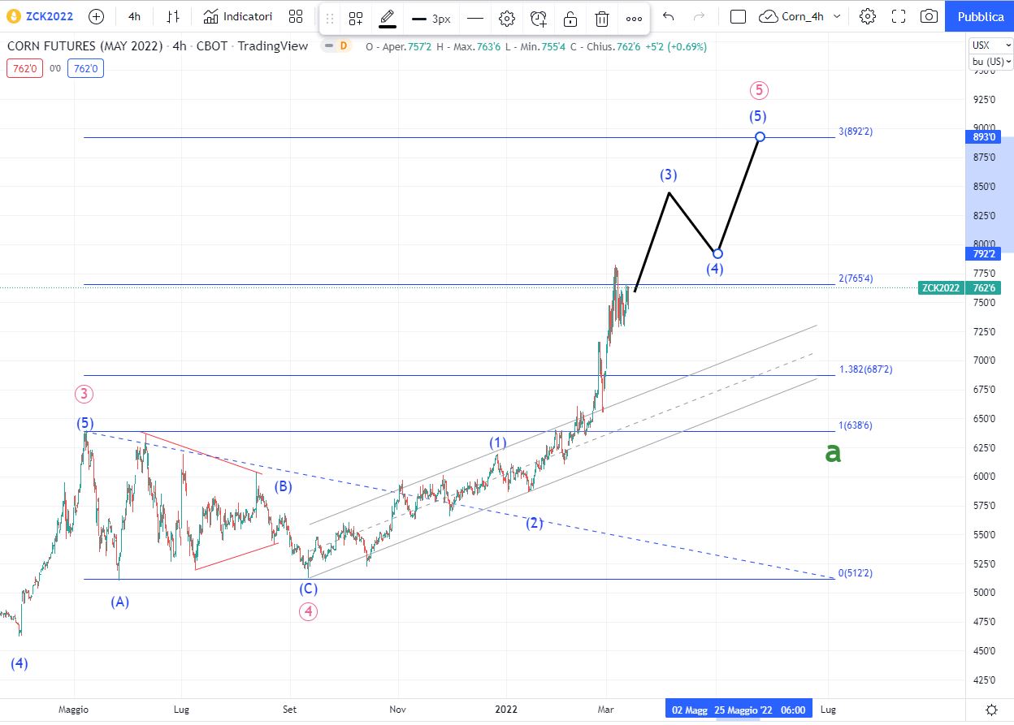Open more options in floating toolbar
The height and width of the screenshot is (725, 1014).
pos(634,18)
